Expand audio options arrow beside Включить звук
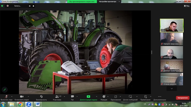 (x=12, y=97)
